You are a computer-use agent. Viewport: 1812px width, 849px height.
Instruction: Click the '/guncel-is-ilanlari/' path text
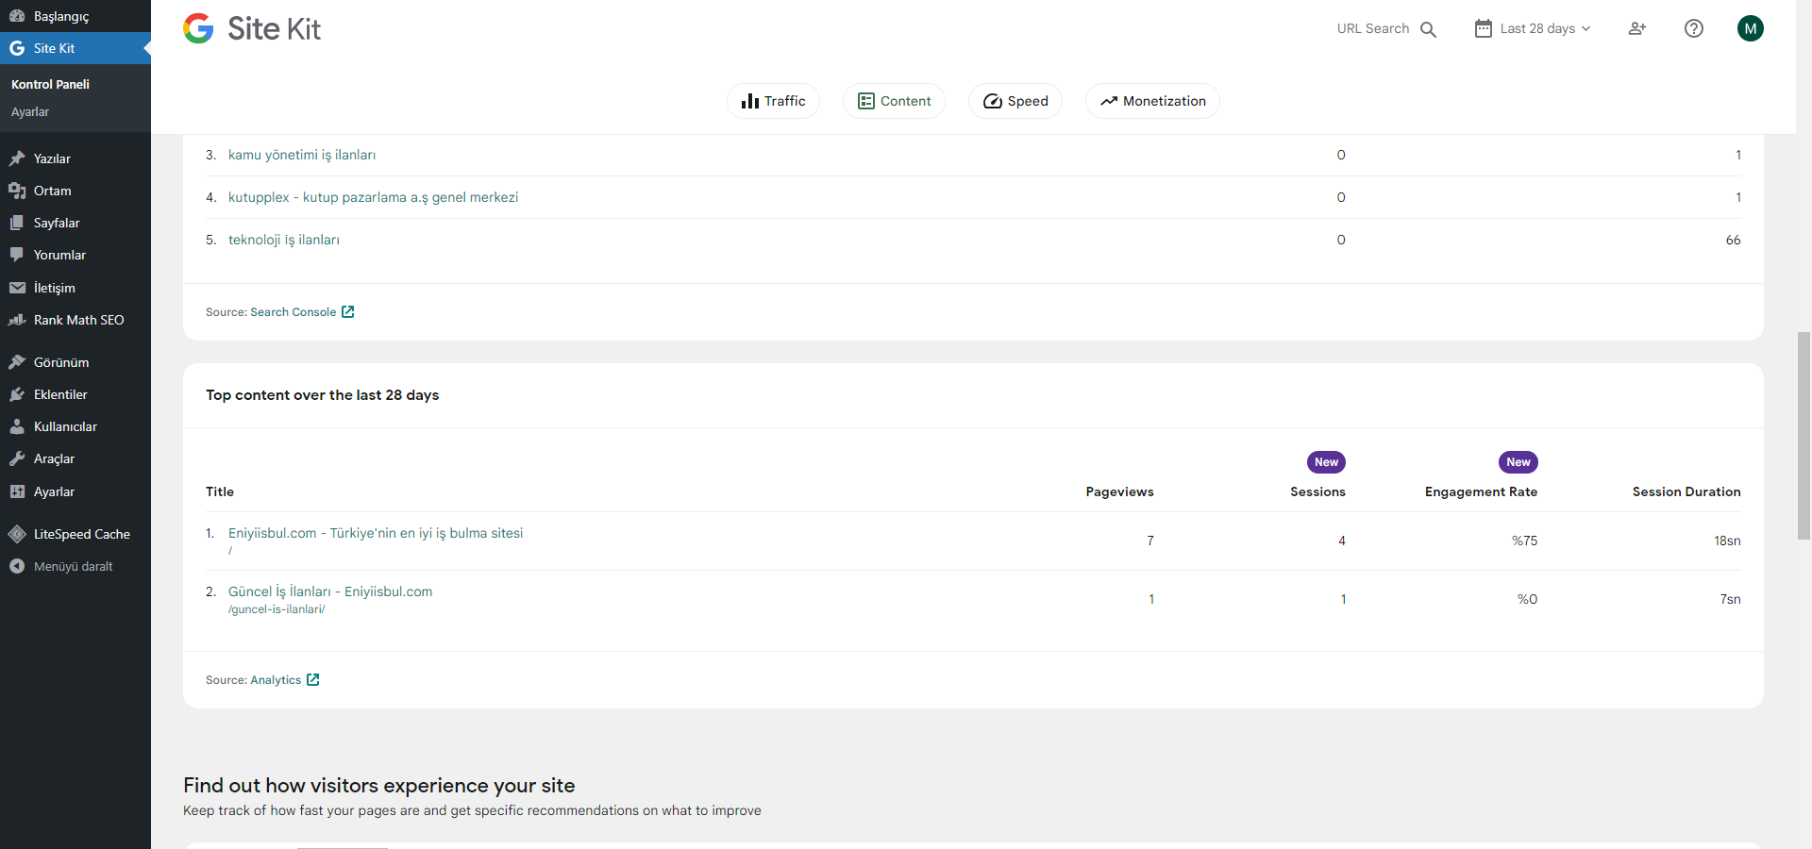pyautogui.click(x=277, y=609)
